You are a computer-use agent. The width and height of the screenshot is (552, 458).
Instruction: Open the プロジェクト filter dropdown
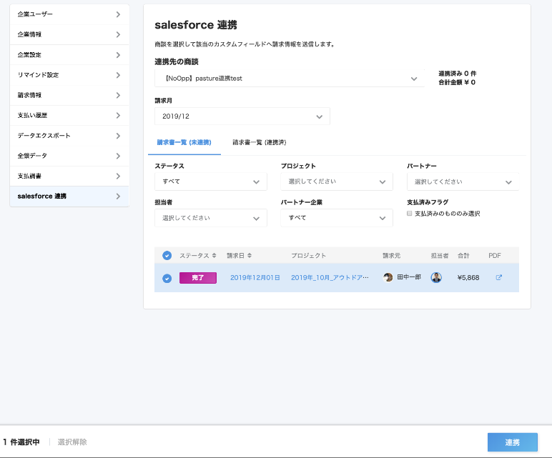click(337, 181)
